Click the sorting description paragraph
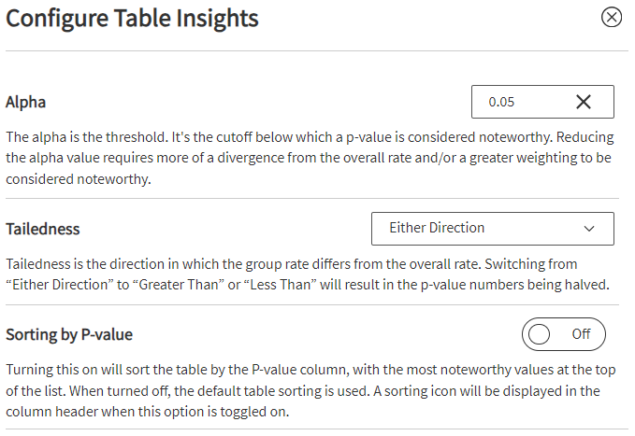 coord(309,389)
